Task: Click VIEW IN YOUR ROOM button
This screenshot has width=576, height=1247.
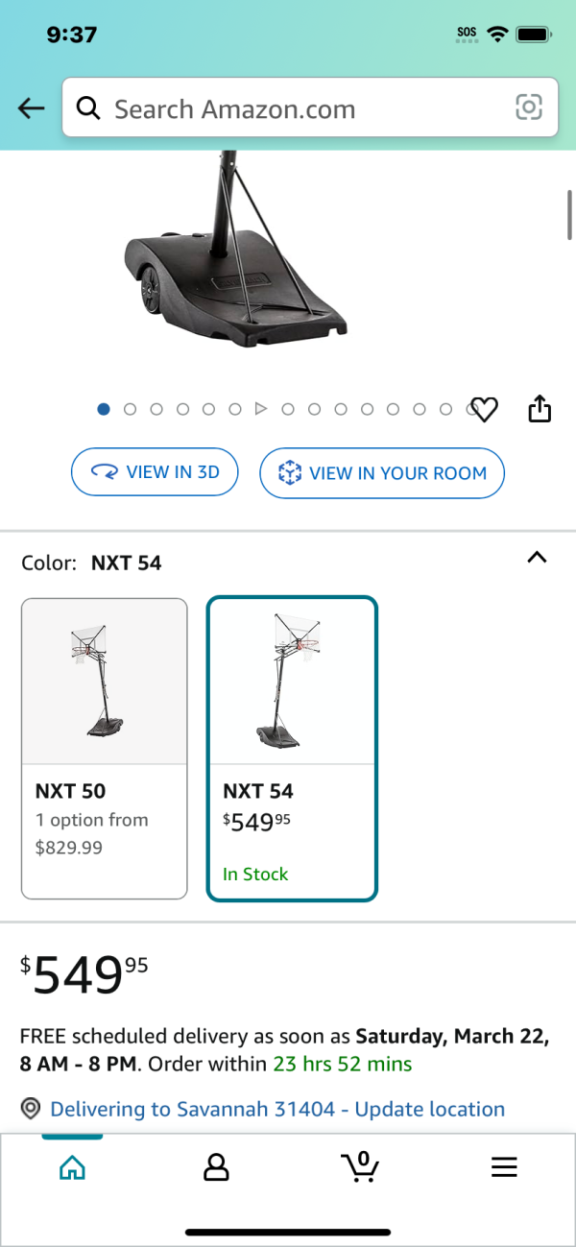Action: [x=382, y=472]
